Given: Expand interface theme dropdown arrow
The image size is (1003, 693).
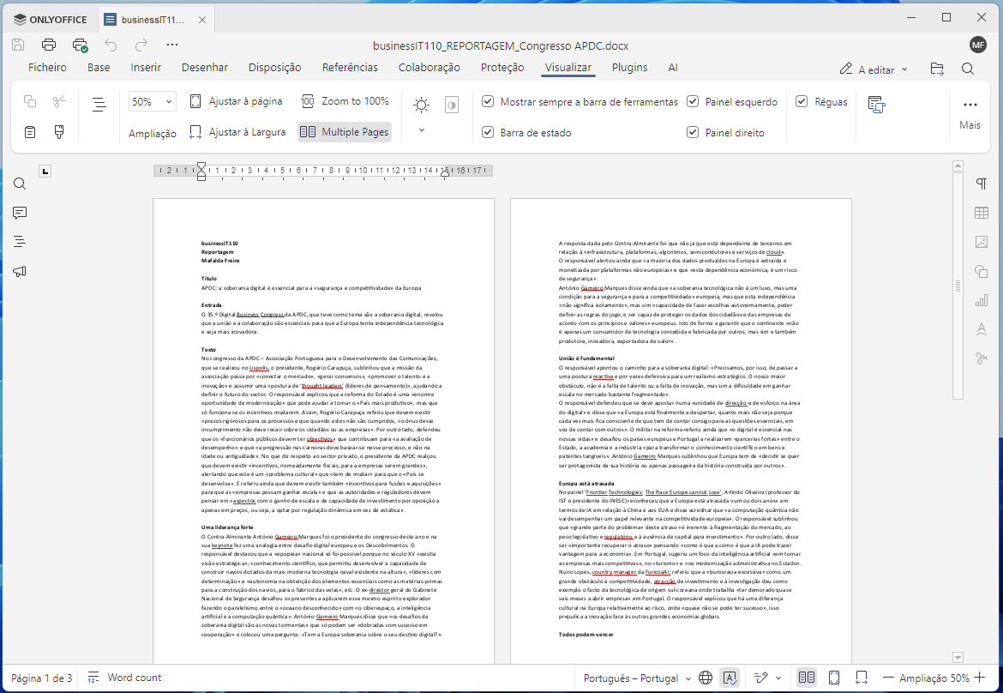Looking at the screenshot, I should 422,130.
